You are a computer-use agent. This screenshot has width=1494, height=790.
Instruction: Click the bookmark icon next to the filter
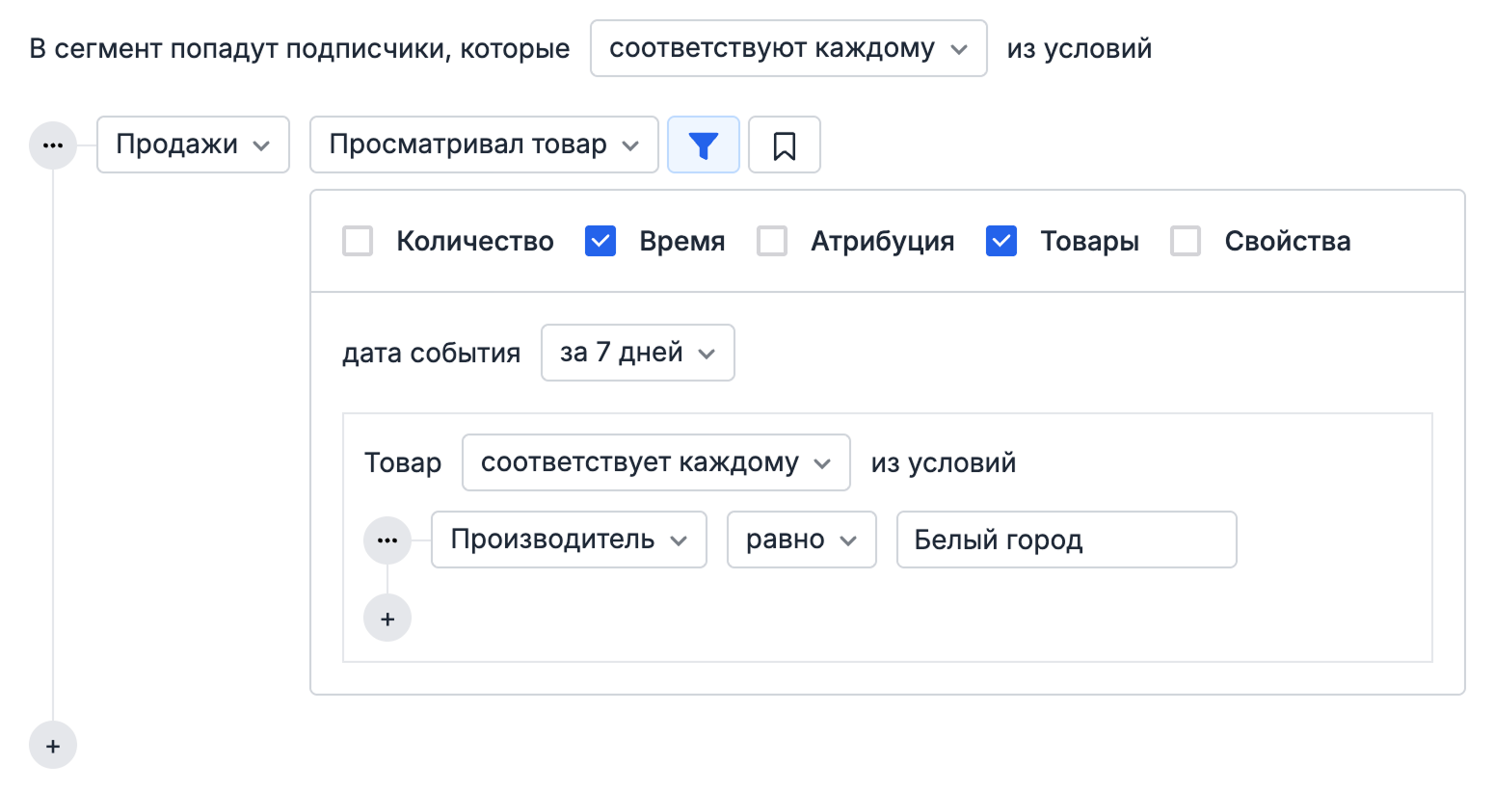click(784, 145)
